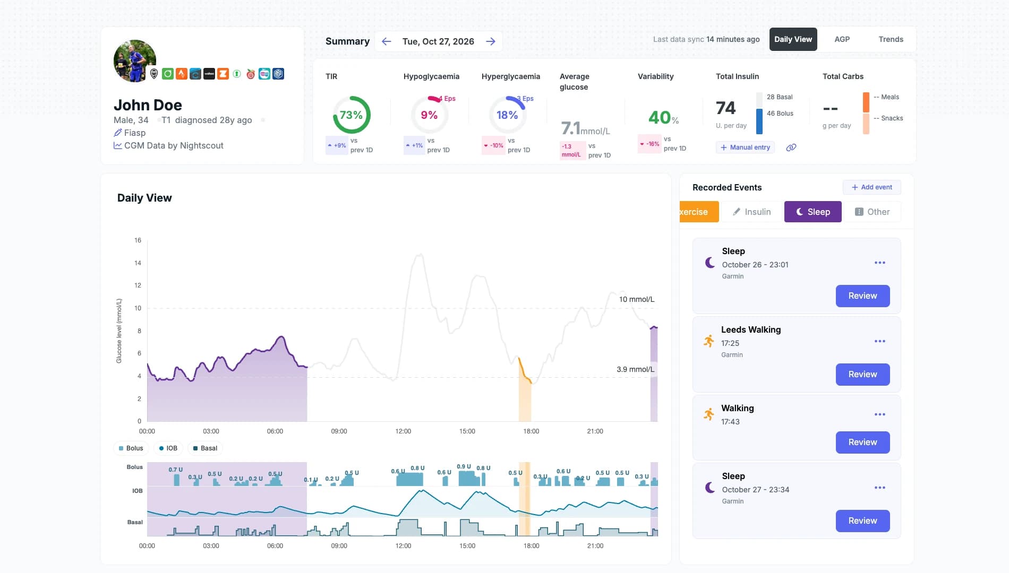Image resolution: width=1009 pixels, height=573 pixels.
Task: Toggle the Insulin events filter
Action: (x=751, y=212)
